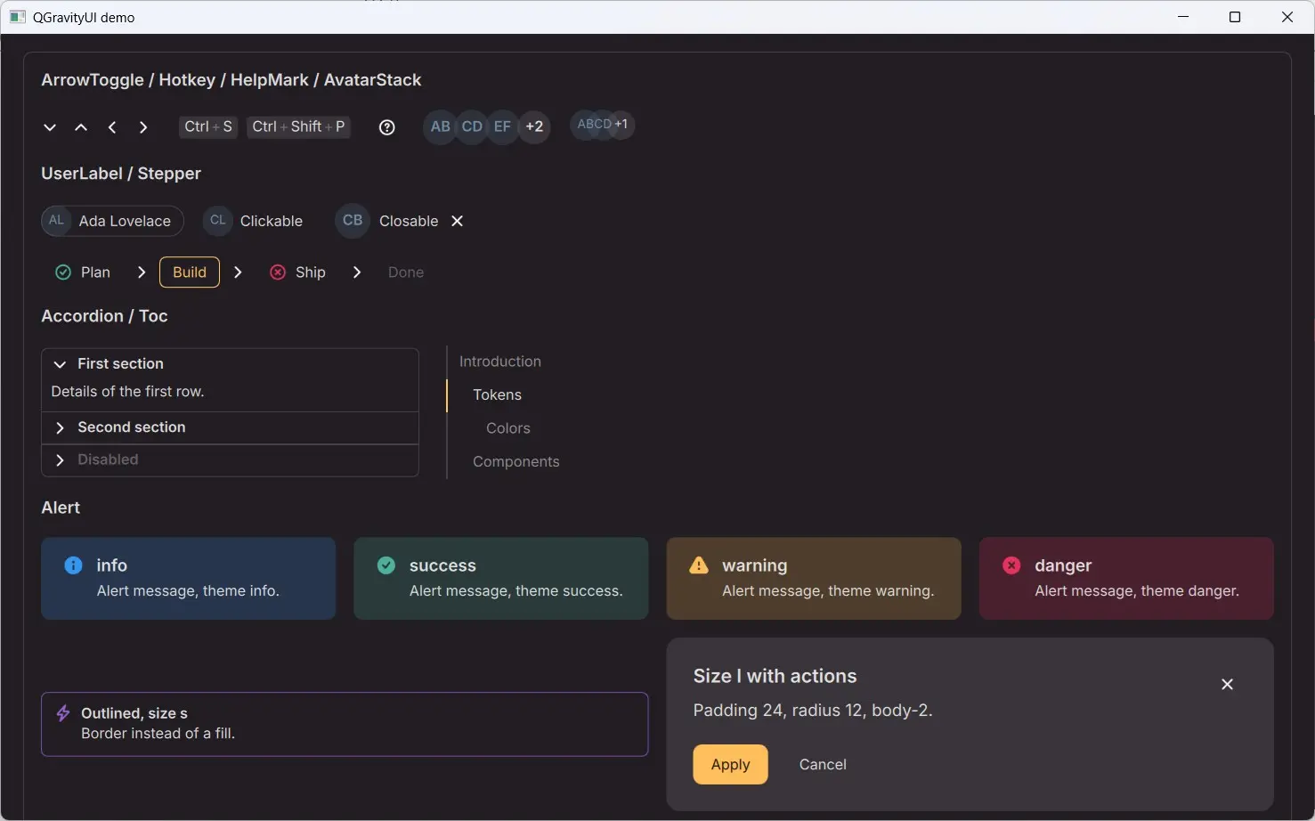Click the Ctrl + S hotkey label
1315x821 pixels.
point(208,126)
